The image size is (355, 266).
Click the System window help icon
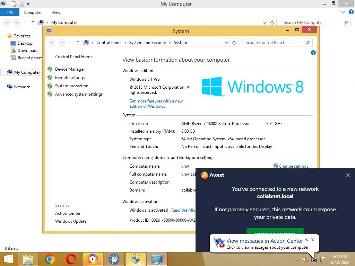pos(313,53)
